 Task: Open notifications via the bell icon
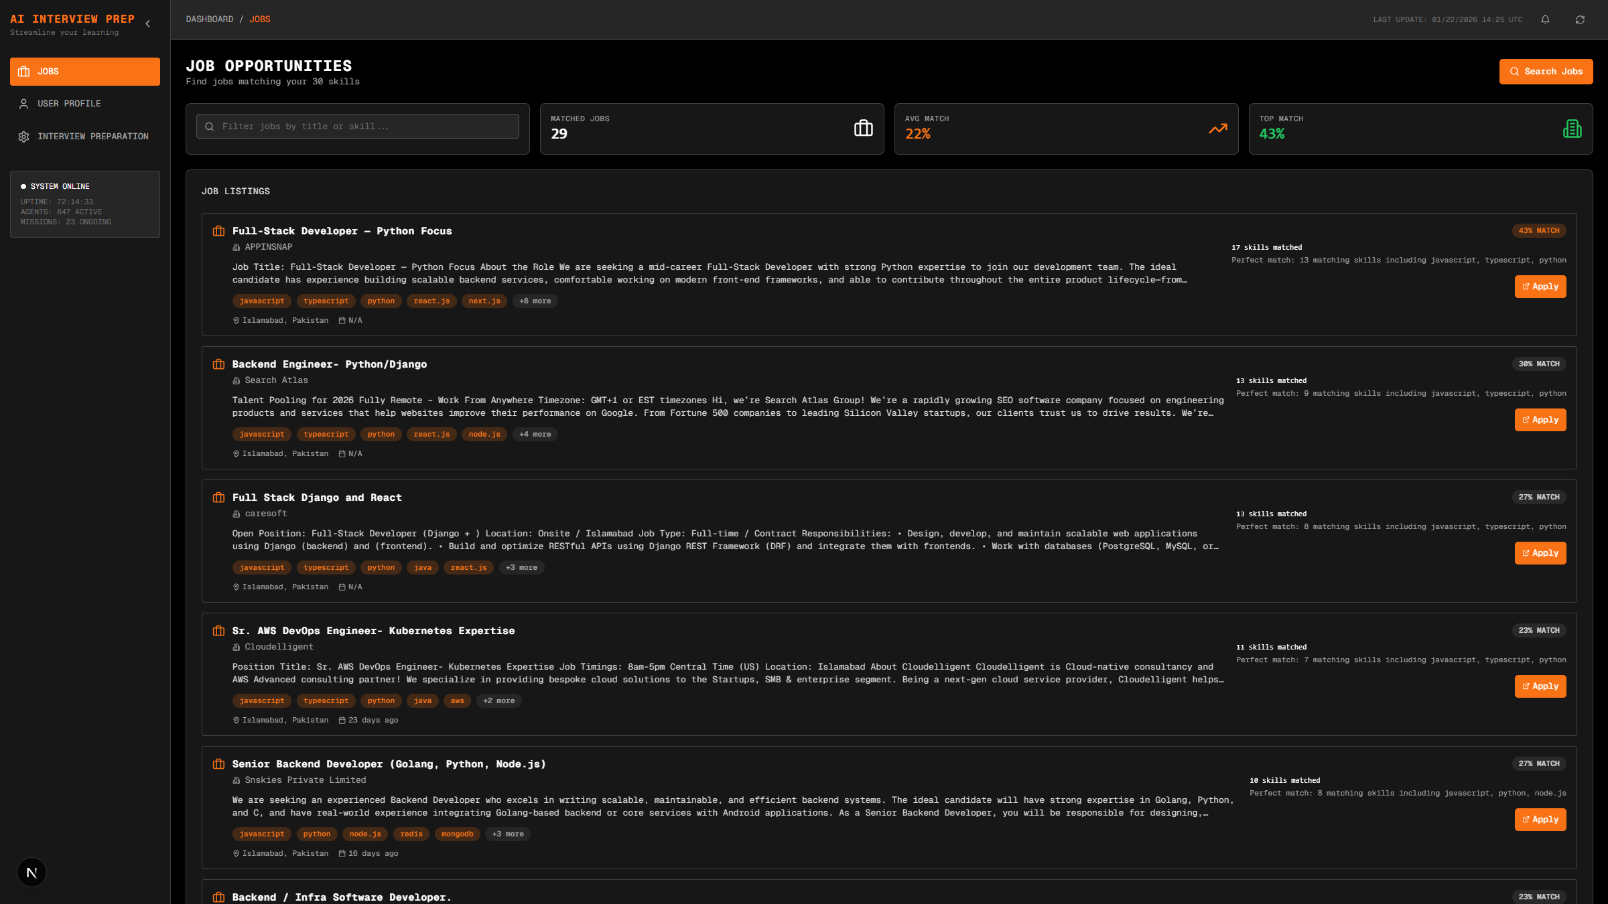[1545, 19]
